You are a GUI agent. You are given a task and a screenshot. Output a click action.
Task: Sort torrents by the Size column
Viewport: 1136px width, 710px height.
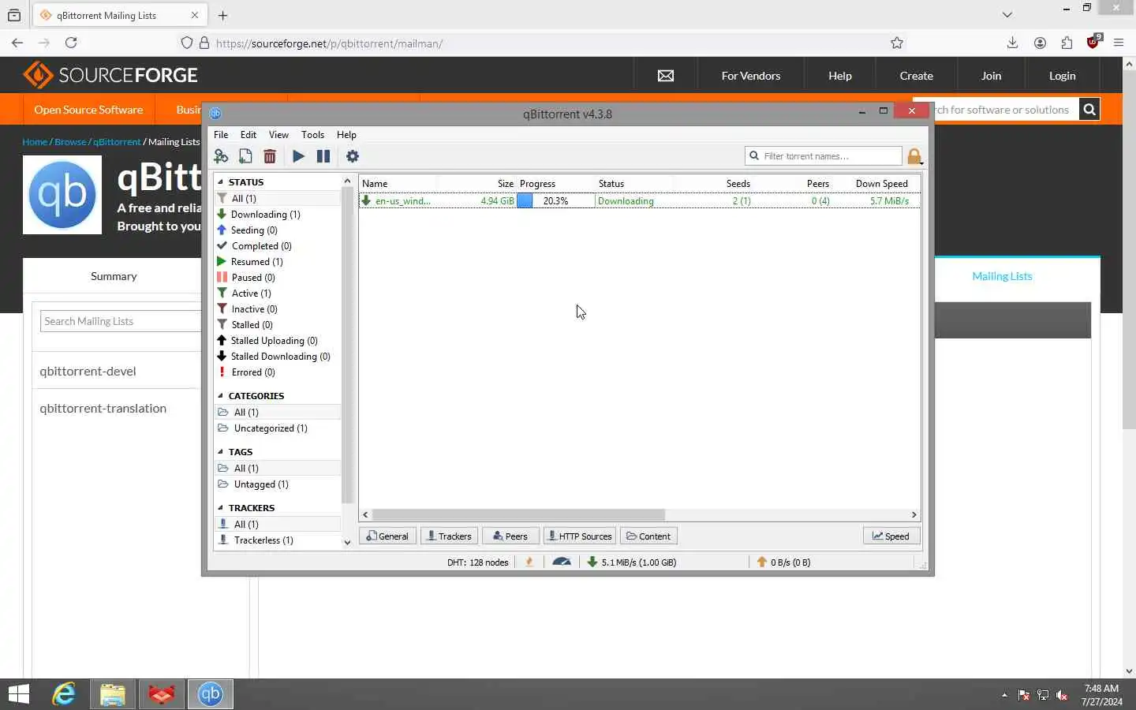tap(476, 183)
